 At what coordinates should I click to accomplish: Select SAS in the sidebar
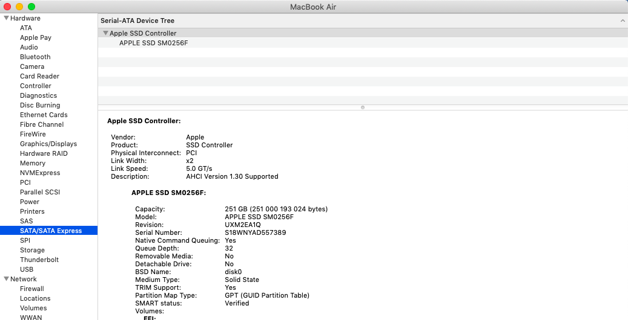click(x=27, y=221)
